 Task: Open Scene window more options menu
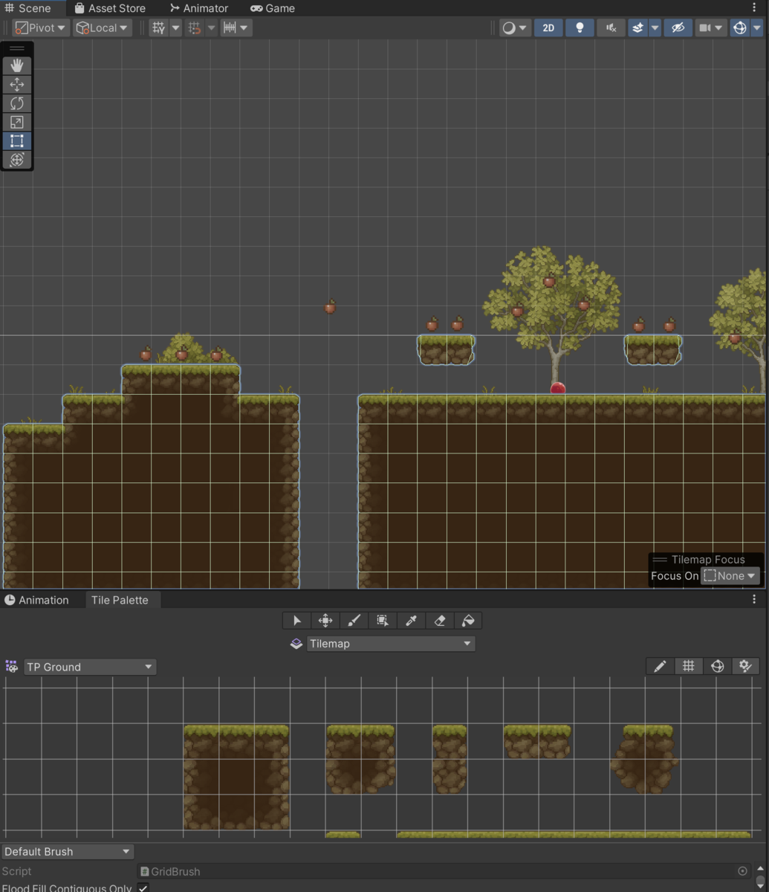(x=754, y=8)
